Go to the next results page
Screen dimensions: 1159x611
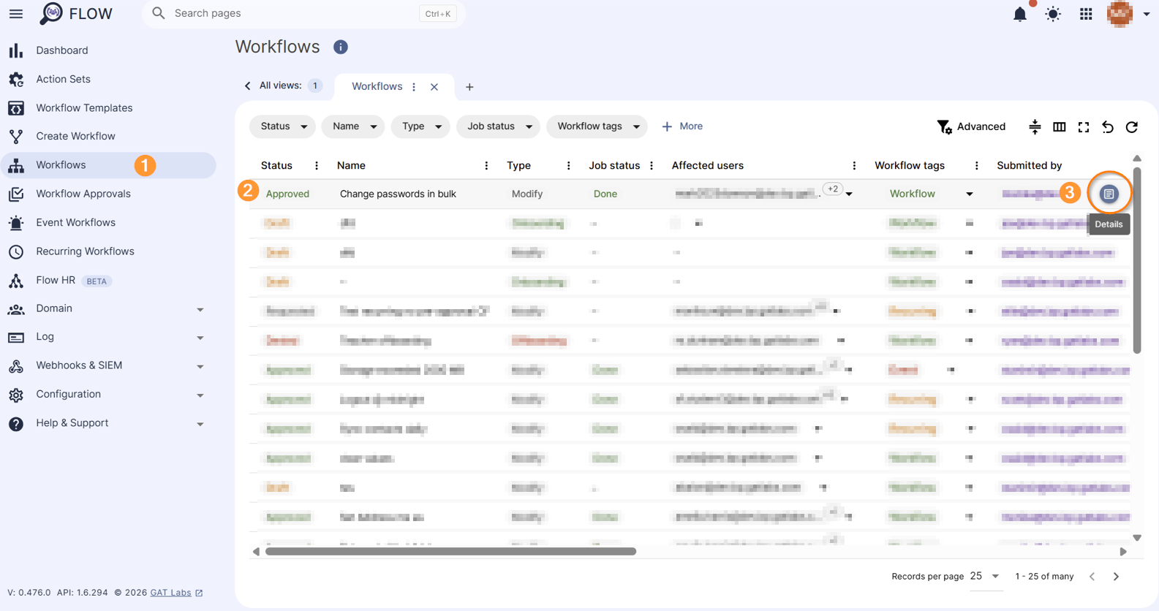1116,577
